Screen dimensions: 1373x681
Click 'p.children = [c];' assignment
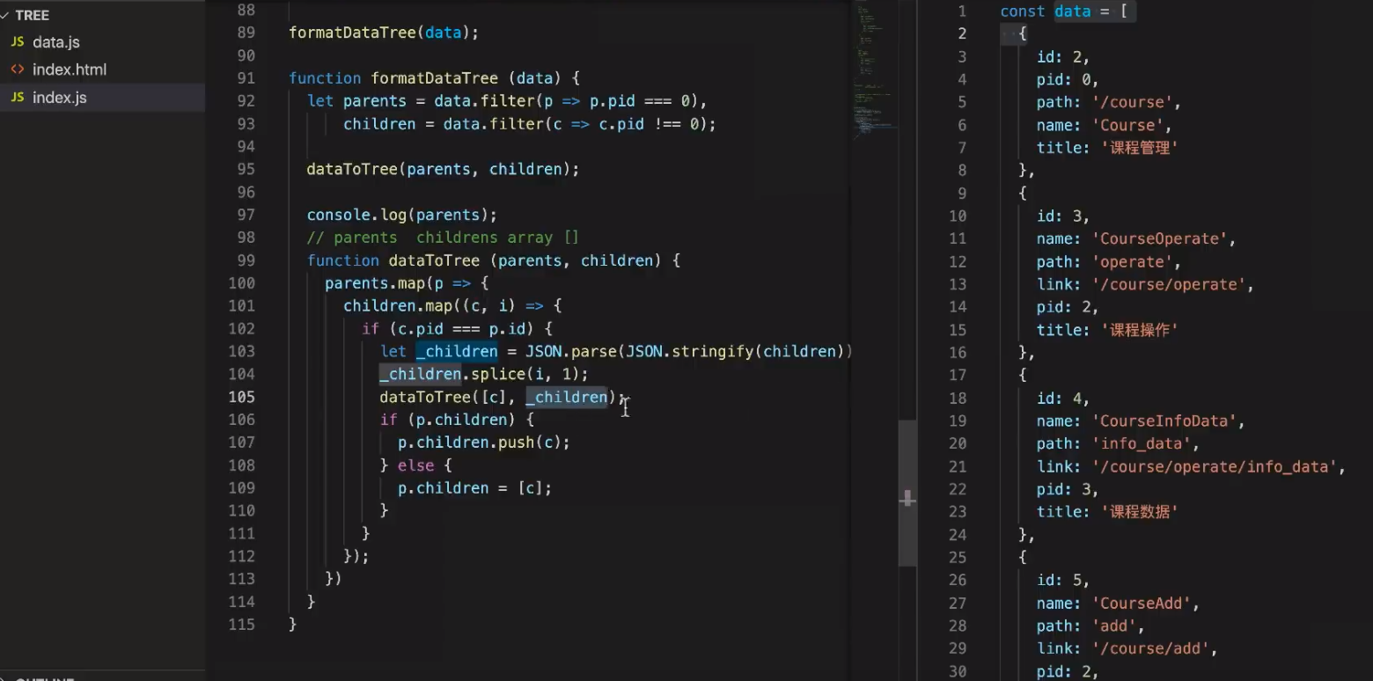pos(475,488)
